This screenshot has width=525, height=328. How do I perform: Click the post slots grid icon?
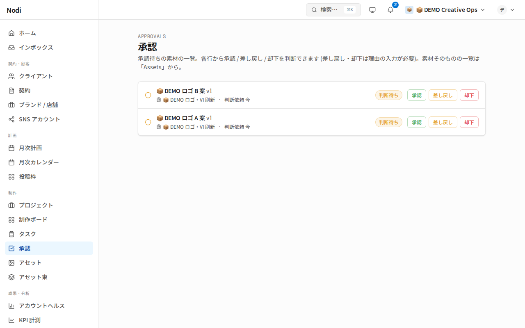coord(11,177)
